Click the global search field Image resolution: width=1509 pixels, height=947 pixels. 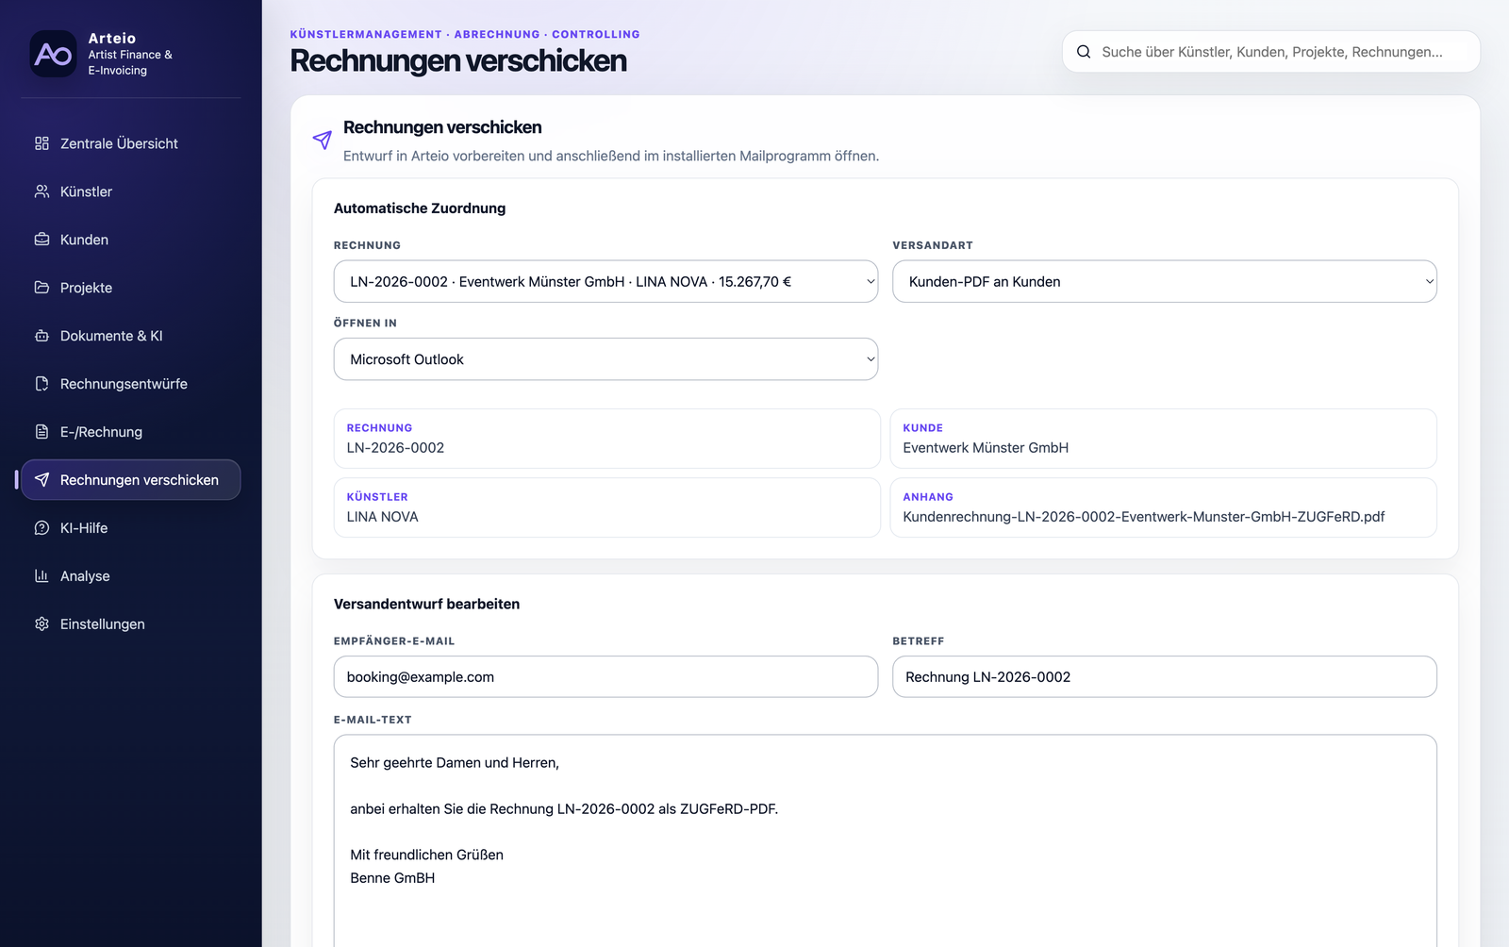coord(1271,52)
